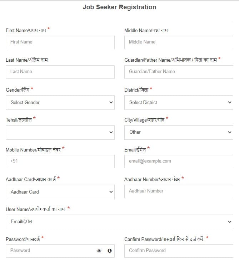Open the User Name dropdown
The height and width of the screenshot is (262, 239).
click(x=119, y=222)
